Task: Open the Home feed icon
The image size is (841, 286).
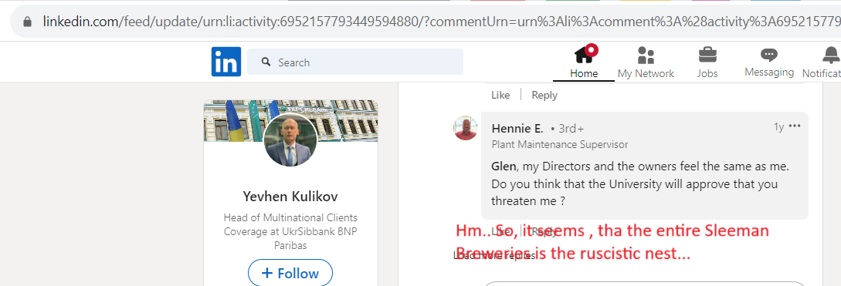Action: coord(585,55)
